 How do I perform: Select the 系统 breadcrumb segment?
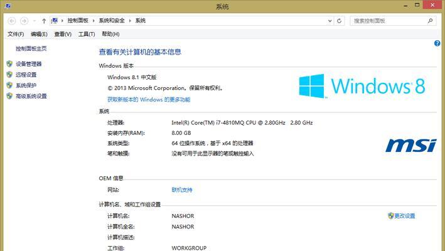point(140,21)
